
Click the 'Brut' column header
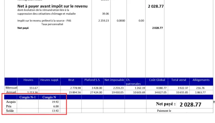coord(71,80)
